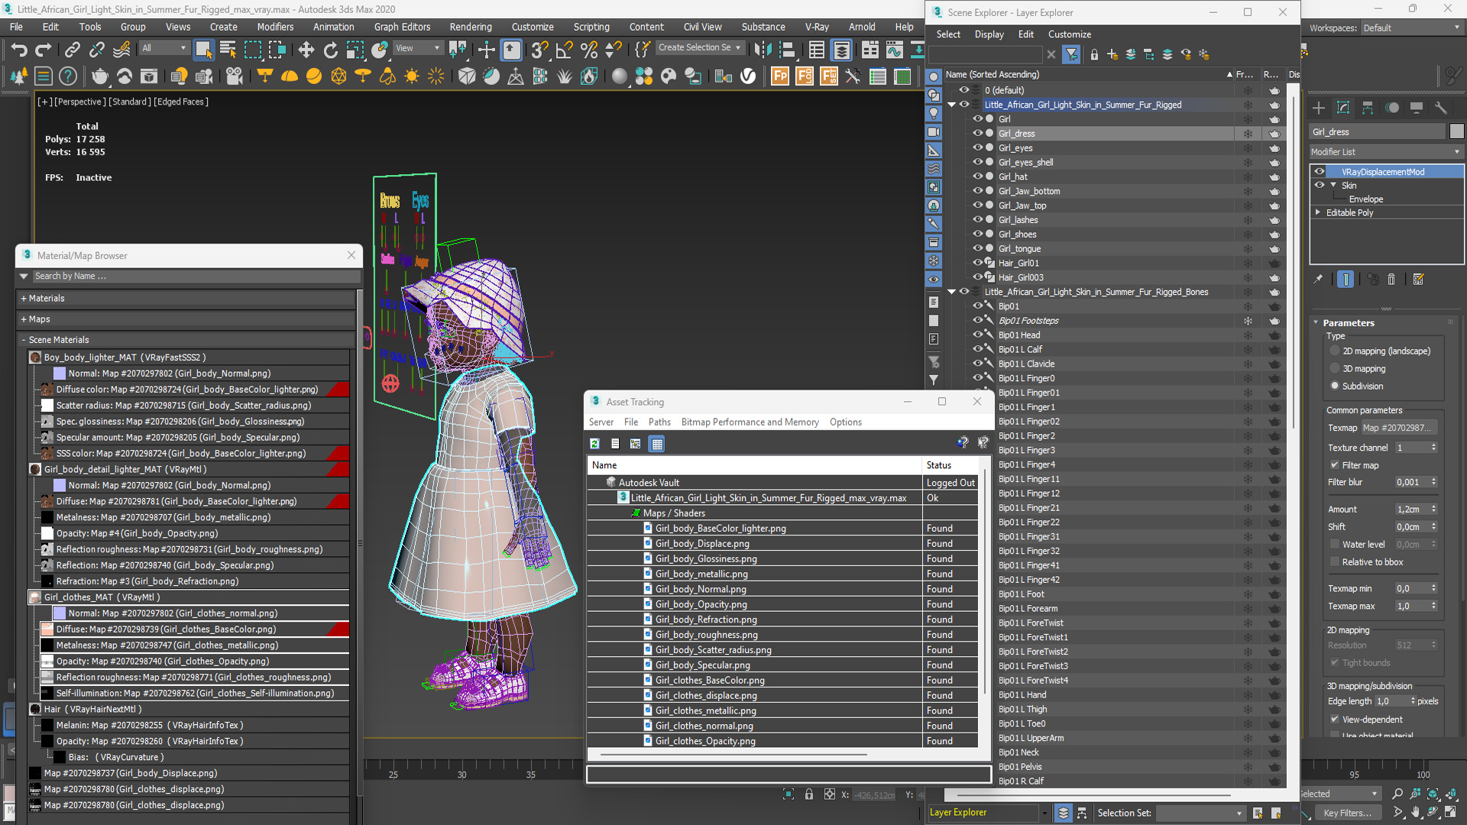Click the Girl_dress object color swatch
The width and height of the screenshot is (1467, 825).
(1456, 132)
